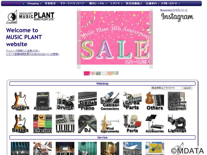Open the フィッシング詐欺 warning link
This screenshot has width=207, height=155.
23,51
